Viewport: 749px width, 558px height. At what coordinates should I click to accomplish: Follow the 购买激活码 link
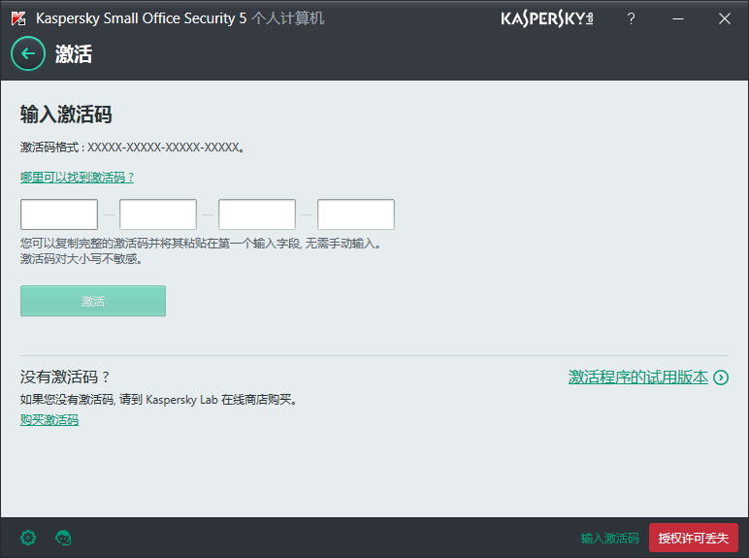click(49, 420)
